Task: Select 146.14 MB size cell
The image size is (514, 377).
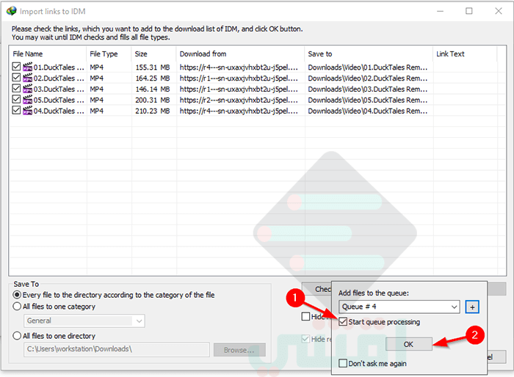Action: coord(153,89)
